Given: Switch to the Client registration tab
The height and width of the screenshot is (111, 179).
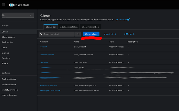Looking at the screenshot, I should 90,27.
